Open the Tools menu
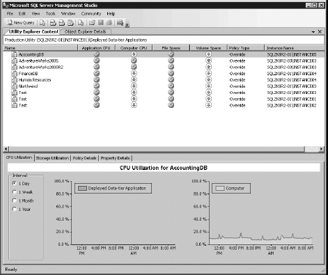328x275 pixels. 50,14
